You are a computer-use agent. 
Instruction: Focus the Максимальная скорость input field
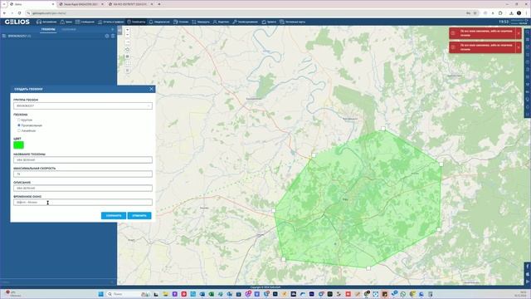pyautogui.click(x=83, y=174)
